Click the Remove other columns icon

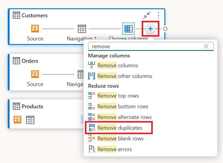coord(91,76)
